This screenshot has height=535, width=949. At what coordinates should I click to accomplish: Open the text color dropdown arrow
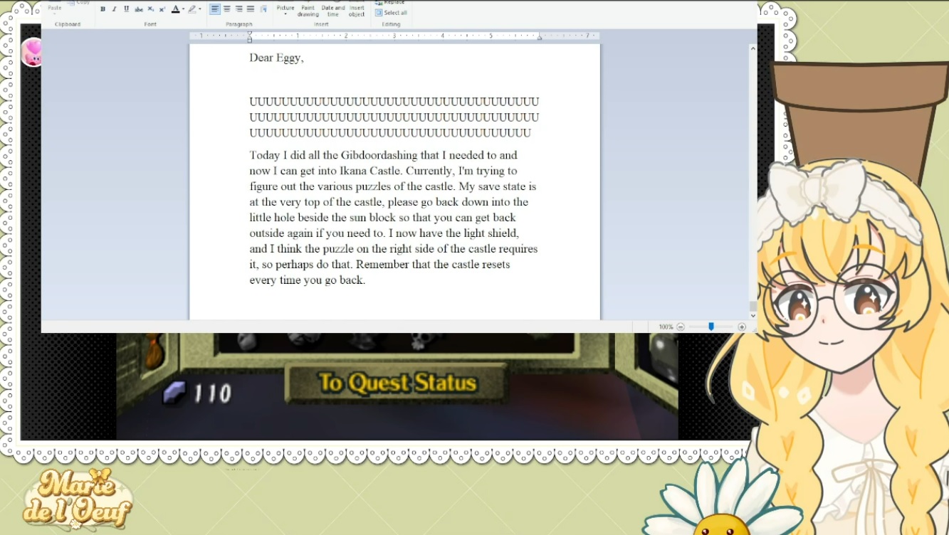tap(183, 9)
